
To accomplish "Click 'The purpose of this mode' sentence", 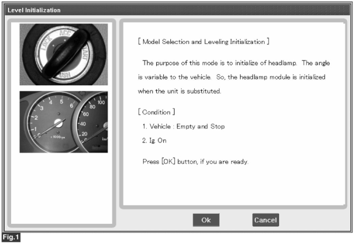I will [236, 63].
